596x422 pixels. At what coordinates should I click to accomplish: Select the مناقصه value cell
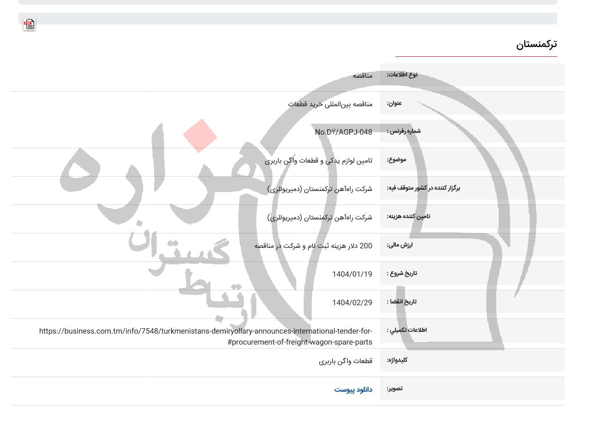[363, 75]
